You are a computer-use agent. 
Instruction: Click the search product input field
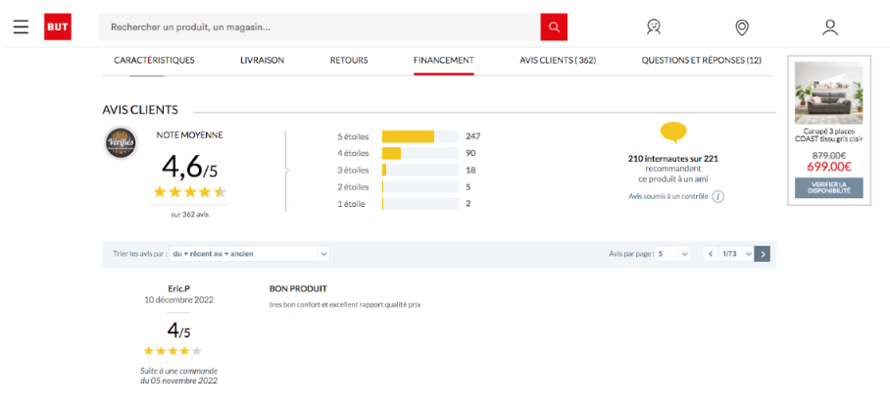click(x=319, y=26)
